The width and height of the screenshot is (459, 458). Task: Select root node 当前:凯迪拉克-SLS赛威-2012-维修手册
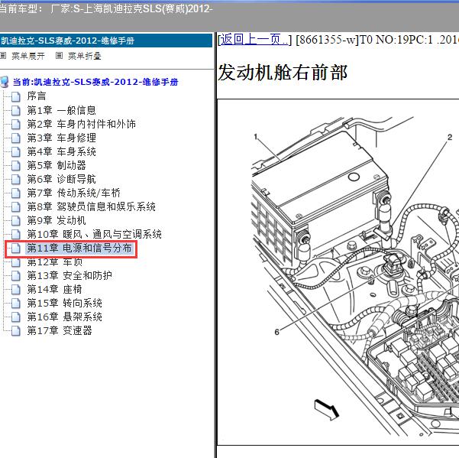click(x=95, y=82)
